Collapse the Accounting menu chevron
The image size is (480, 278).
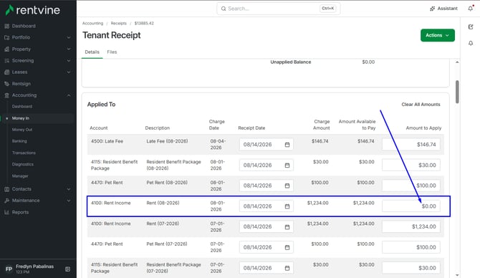(69, 95)
